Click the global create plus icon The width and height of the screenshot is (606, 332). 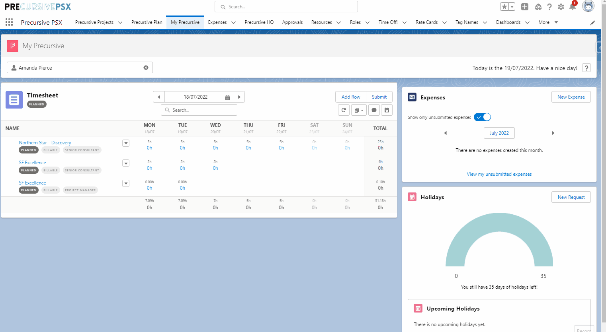[x=525, y=7]
